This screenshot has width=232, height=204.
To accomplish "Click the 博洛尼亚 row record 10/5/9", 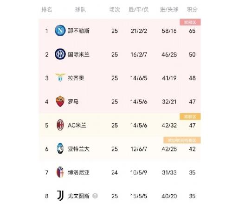I will pyautogui.click(x=139, y=172).
